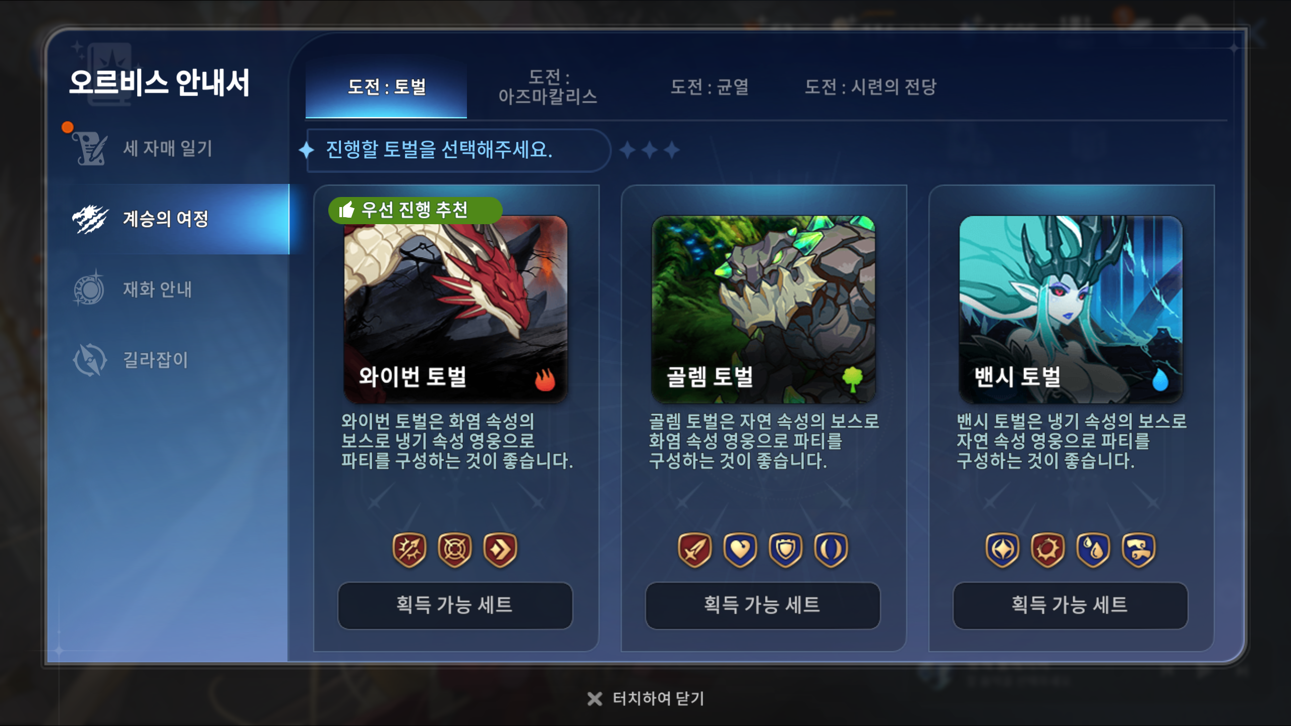The image size is (1291, 726).
Task: Click the fire element icon on 와이번 토벌
Action: (x=545, y=379)
